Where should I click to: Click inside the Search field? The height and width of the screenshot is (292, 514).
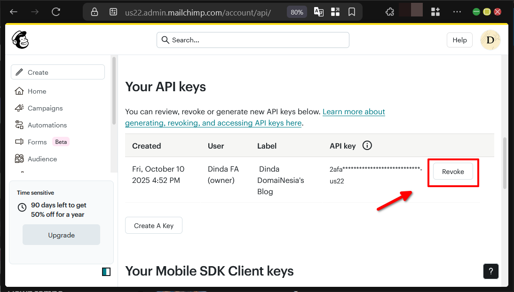(x=253, y=40)
